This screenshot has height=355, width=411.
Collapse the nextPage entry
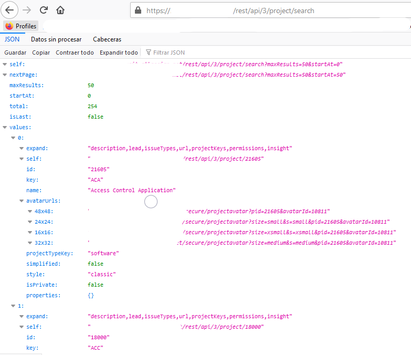[5, 75]
